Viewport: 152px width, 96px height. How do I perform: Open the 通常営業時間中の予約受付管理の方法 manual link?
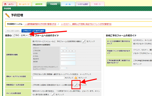[x=40, y=24]
